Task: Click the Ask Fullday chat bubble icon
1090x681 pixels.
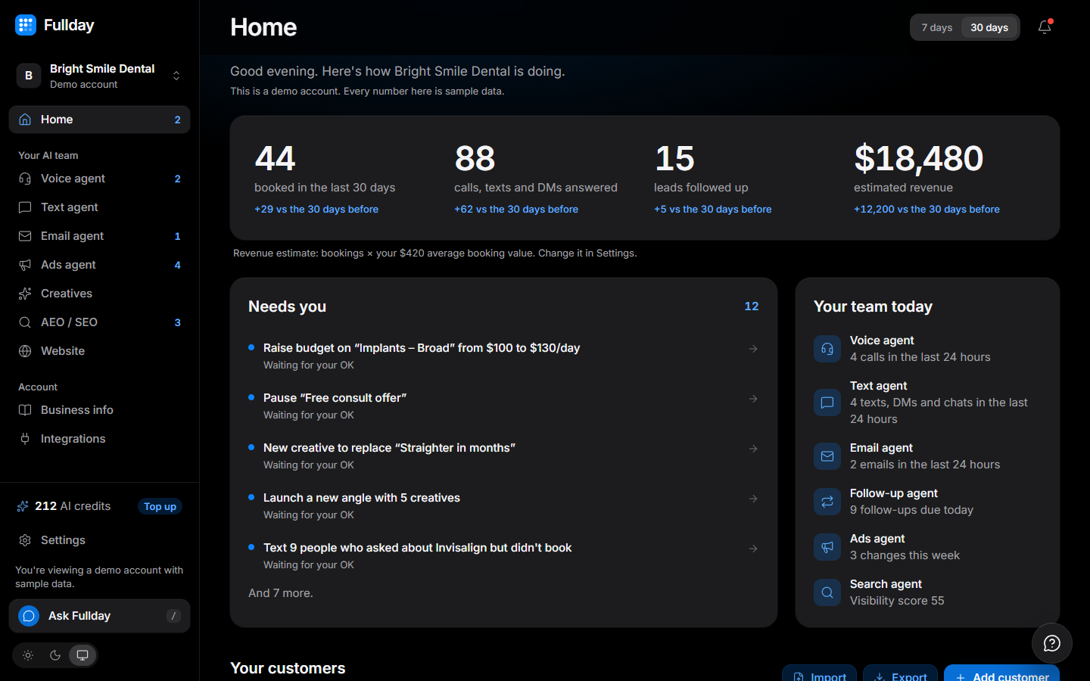Action: (29, 616)
